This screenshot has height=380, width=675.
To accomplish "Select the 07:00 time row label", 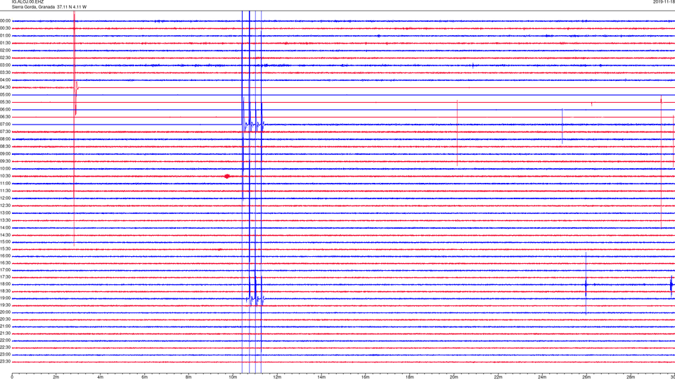I will [5, 125].
